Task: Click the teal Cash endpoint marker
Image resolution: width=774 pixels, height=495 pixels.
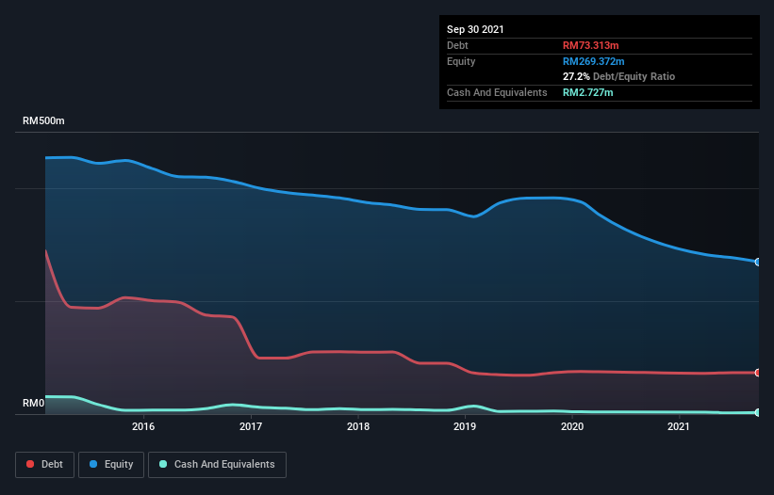Action: [x=757, y=412]
